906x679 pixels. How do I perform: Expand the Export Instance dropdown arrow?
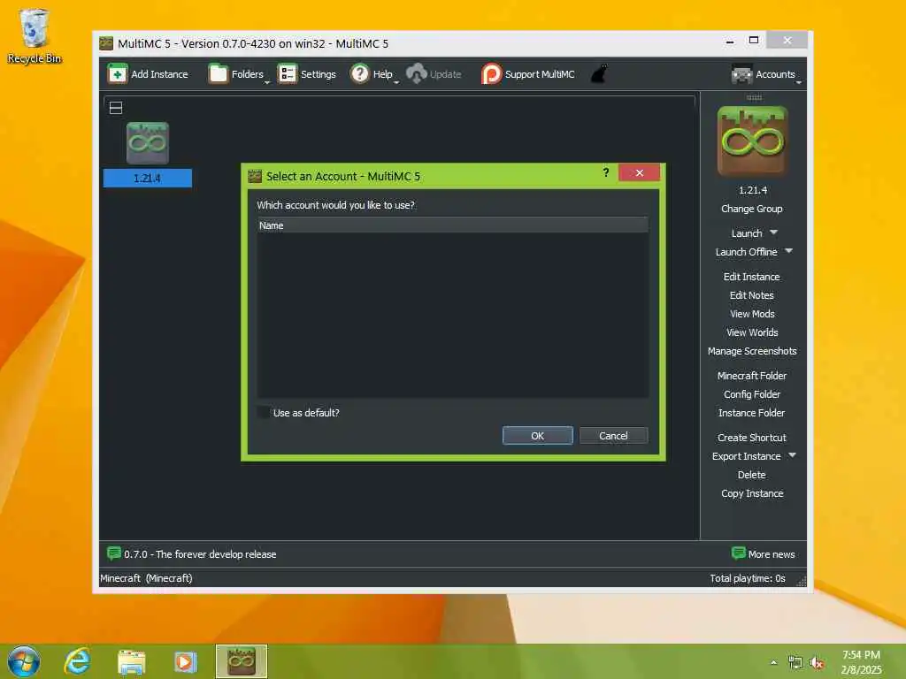click(792, 455)
